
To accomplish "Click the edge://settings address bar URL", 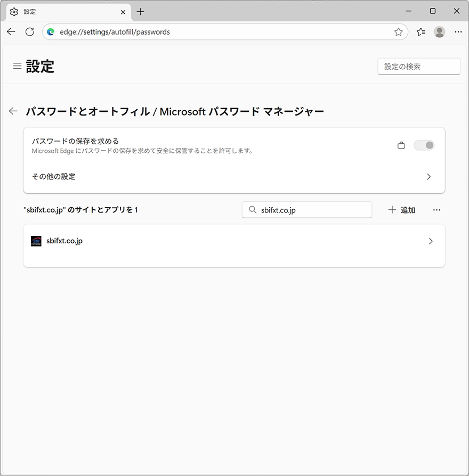I will 115,32.
